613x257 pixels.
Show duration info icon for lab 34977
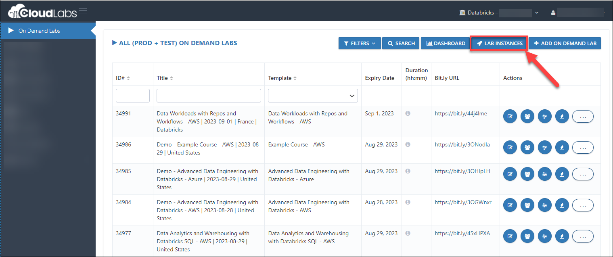pos(408,234)
